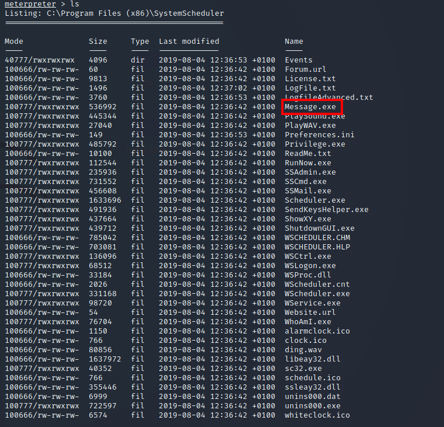The image size is (444, 427).
Task: Click the Last modified column header
Action: click(x=188, y=41)
